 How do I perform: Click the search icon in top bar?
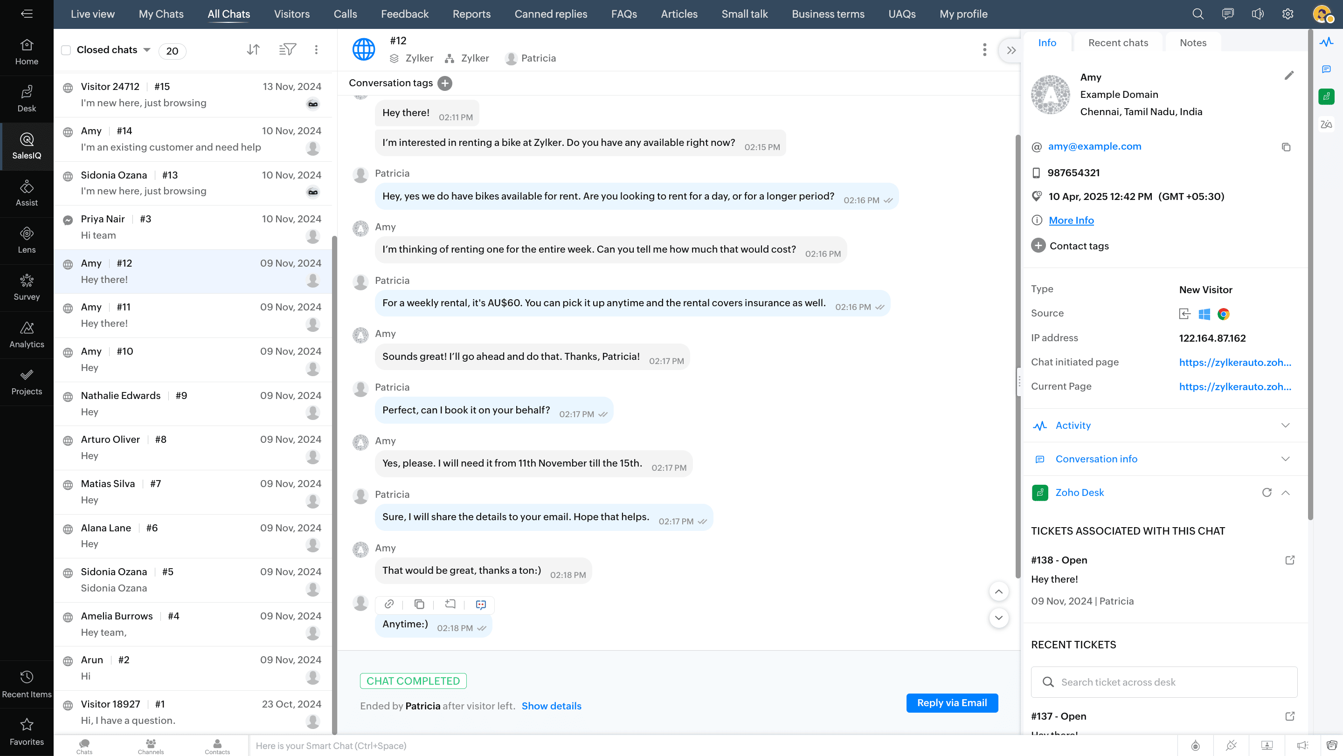click(x=1198, y=14)
